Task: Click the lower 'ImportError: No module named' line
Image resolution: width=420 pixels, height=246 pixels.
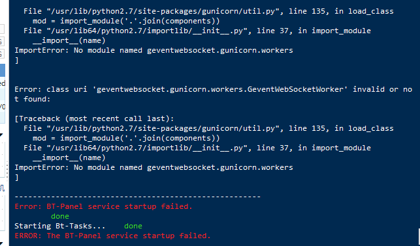Action: [x=153, y=167]
